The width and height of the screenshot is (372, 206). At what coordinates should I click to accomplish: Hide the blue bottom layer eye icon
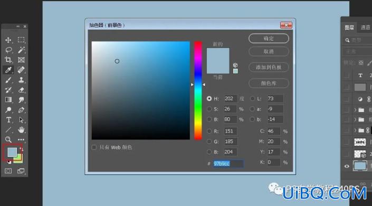347,166
